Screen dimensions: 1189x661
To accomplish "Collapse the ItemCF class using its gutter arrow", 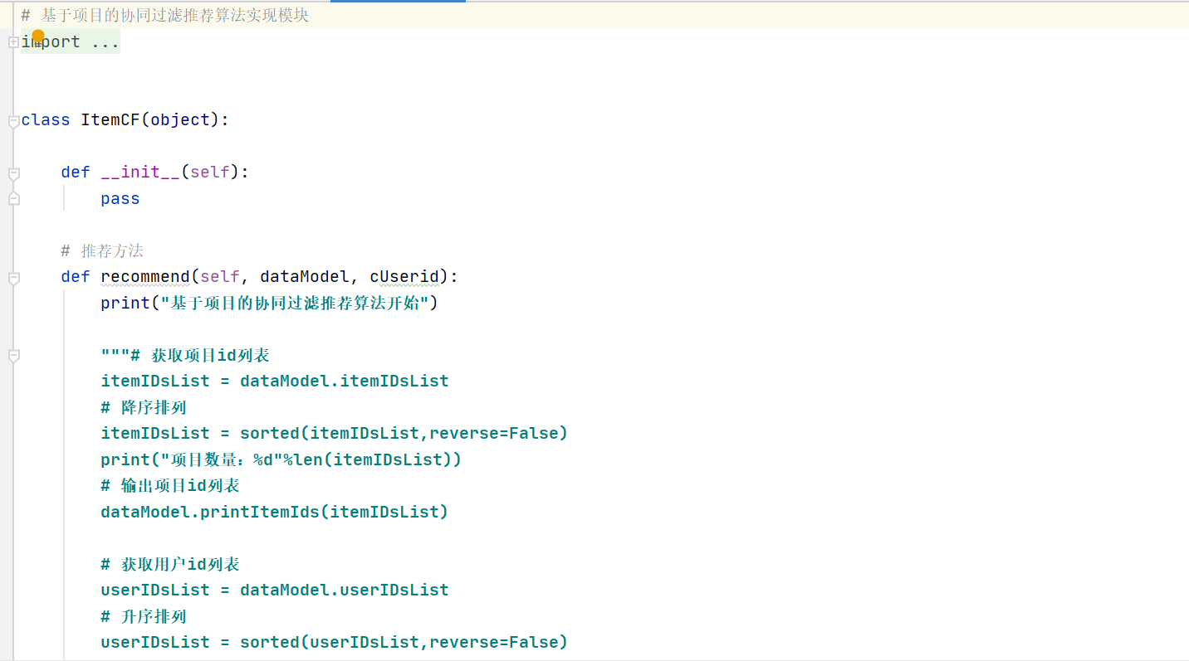I will click(12, 120).
